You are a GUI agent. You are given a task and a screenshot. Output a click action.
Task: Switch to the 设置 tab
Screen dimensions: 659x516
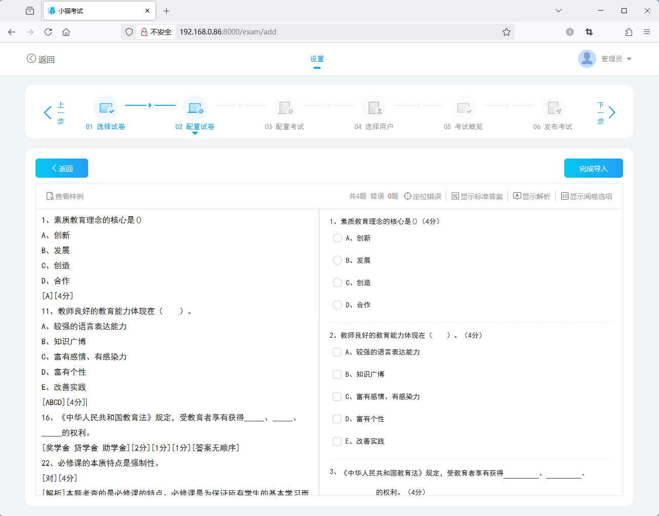[x=317, y=59]
